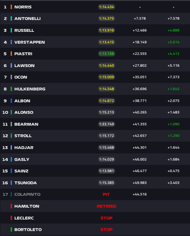Click BEARMAN's slow lap time 1:33.749
The width and height of the screenshot is (190, 236).
(x=106, y=124)
